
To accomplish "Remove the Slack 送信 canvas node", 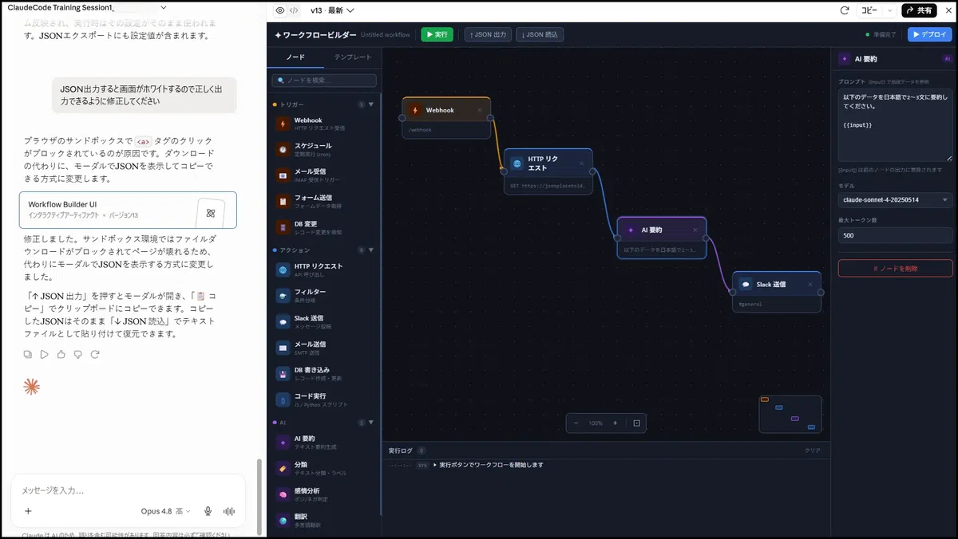I will (810, 284).
